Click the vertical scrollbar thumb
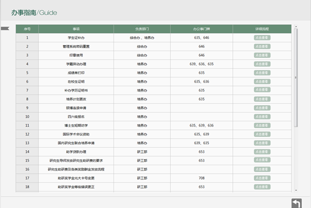 click(296, 78)
